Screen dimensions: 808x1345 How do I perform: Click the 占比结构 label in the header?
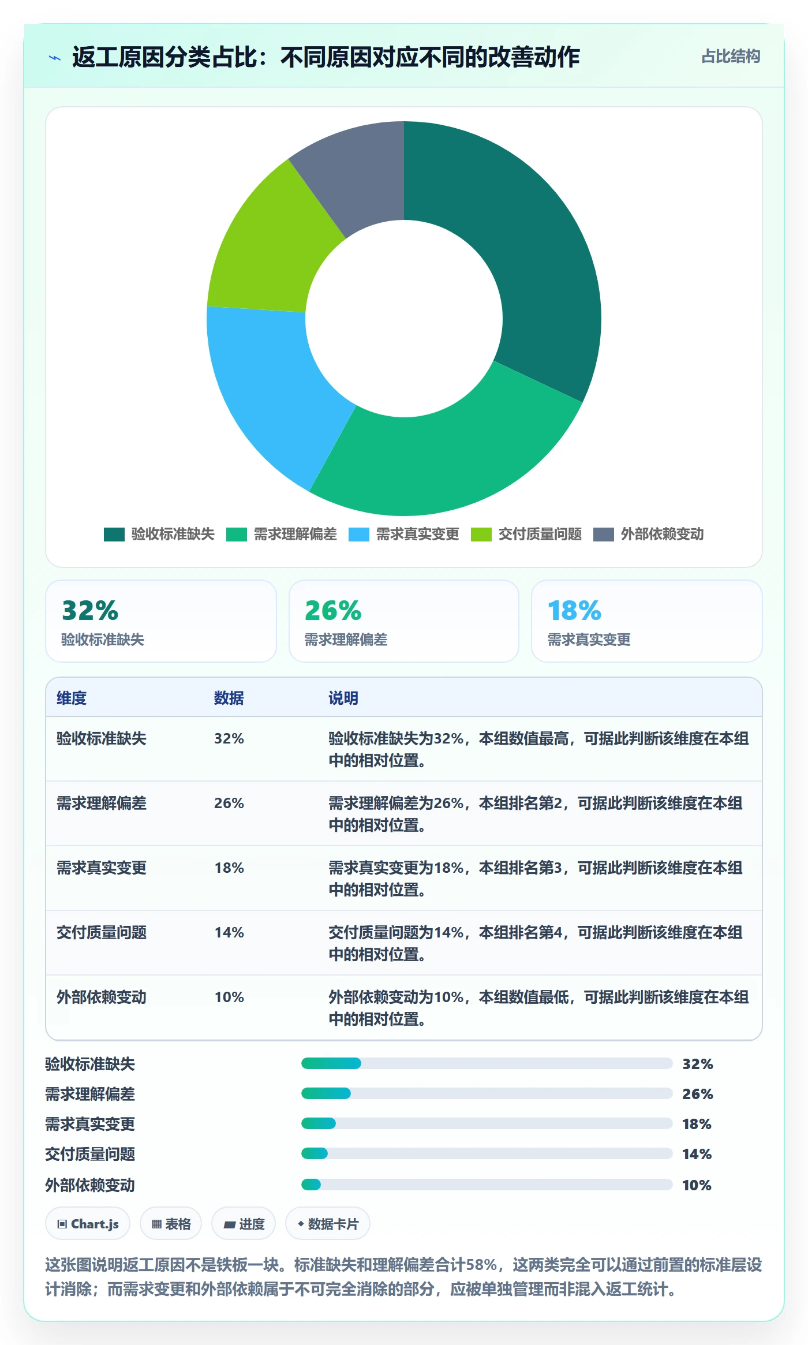click(x=731, y=57)
